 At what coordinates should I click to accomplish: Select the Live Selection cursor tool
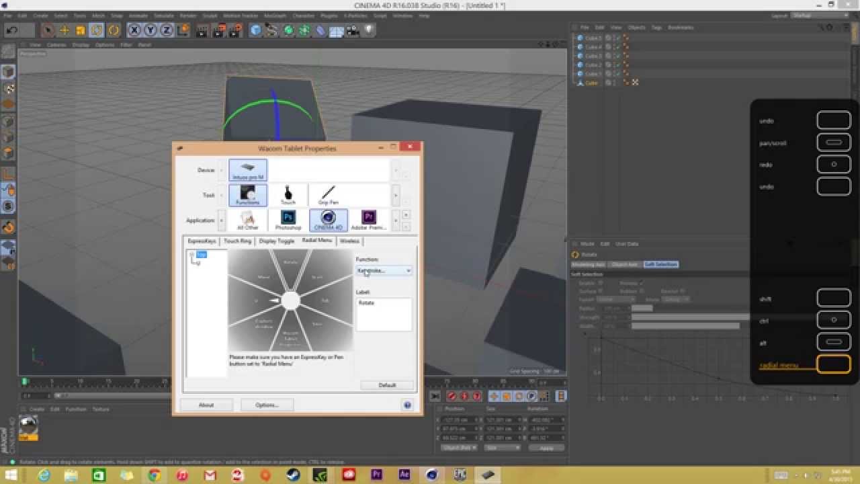(x=48, y=30)
